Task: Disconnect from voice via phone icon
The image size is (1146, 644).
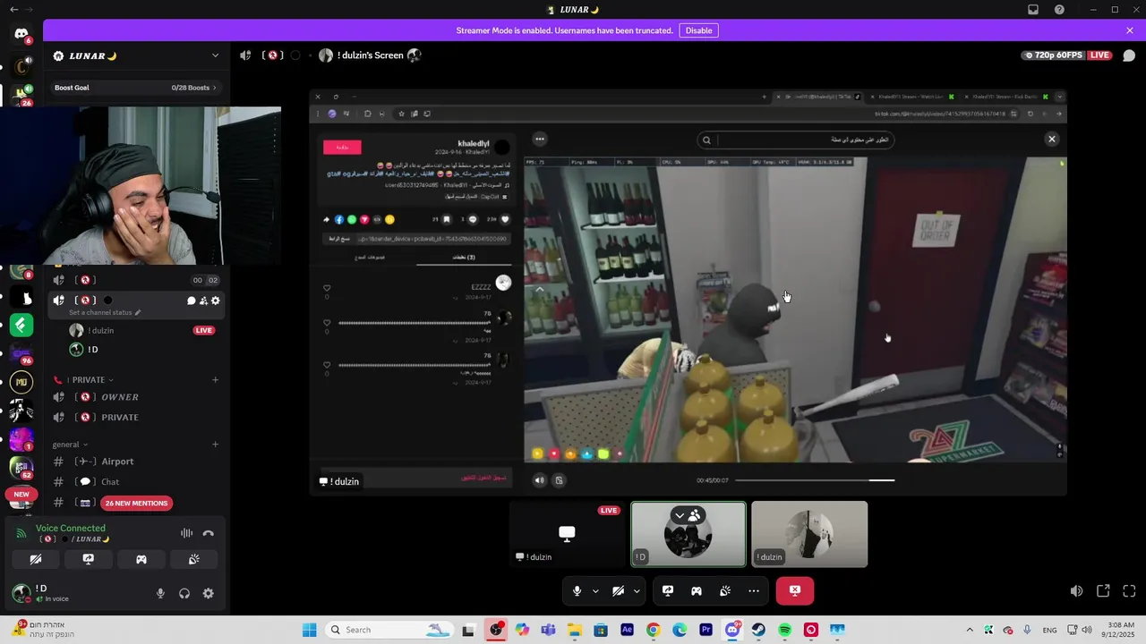Action: pos(209,533)
